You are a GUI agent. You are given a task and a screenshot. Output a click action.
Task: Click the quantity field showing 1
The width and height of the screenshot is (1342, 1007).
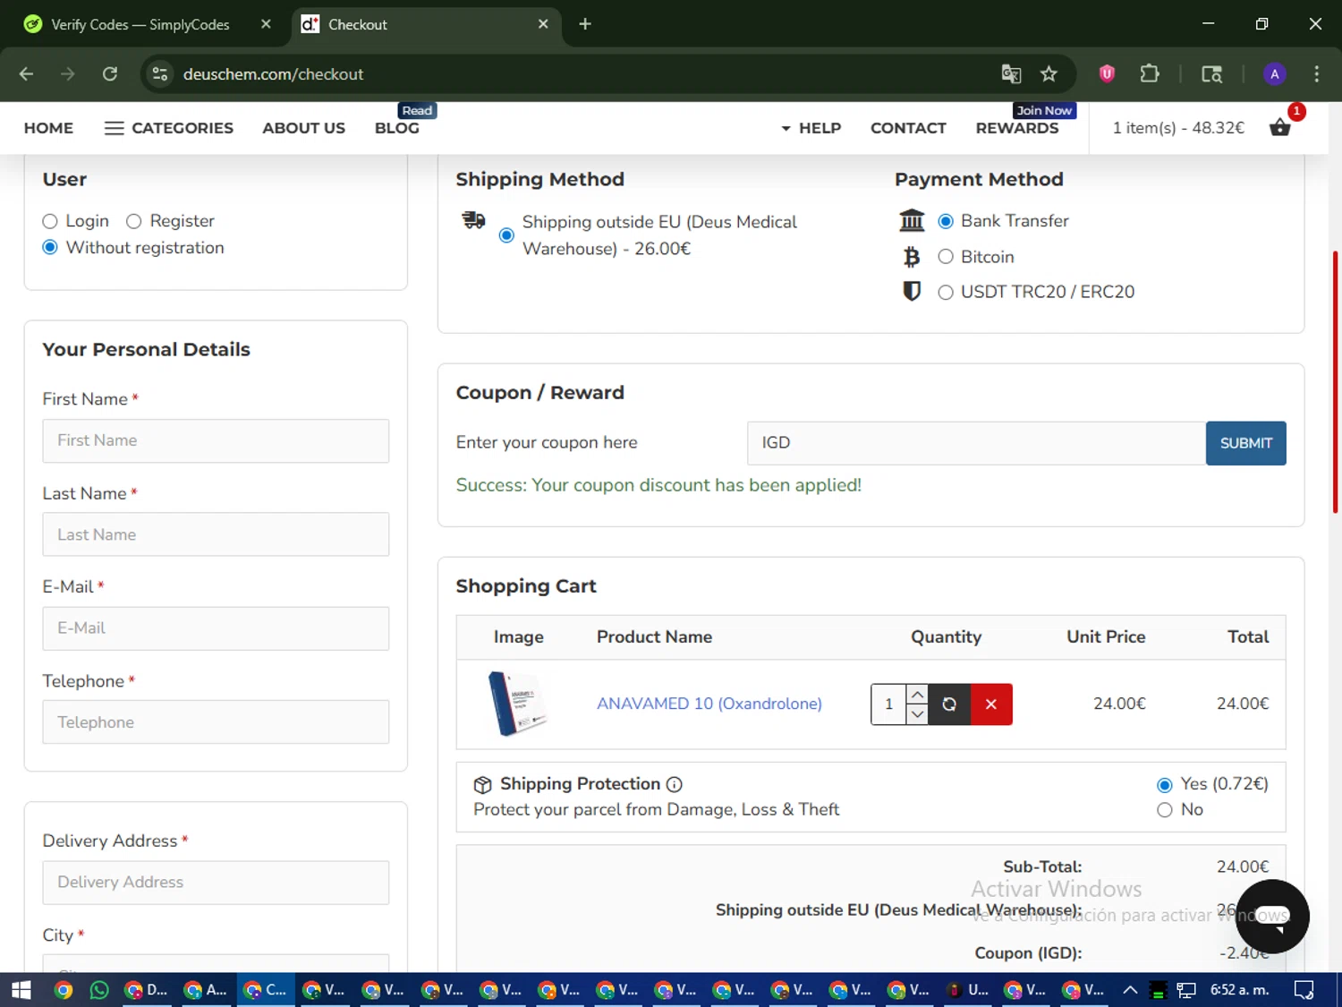pos(888,704)
